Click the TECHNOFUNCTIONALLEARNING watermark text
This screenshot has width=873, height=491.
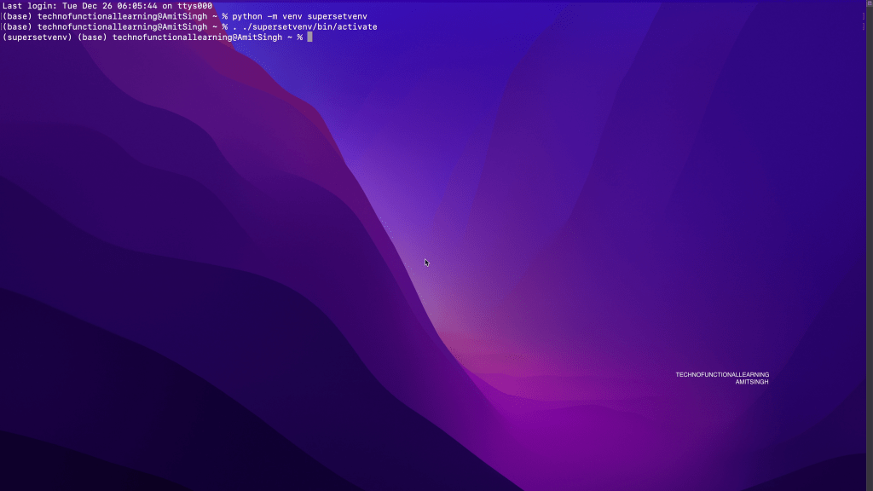pyautogui.click(x=722, y=374)
